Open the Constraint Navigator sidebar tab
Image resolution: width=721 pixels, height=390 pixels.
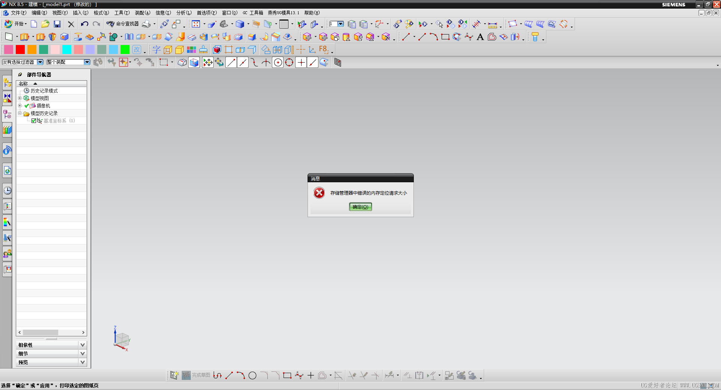[x=7, y=98]
